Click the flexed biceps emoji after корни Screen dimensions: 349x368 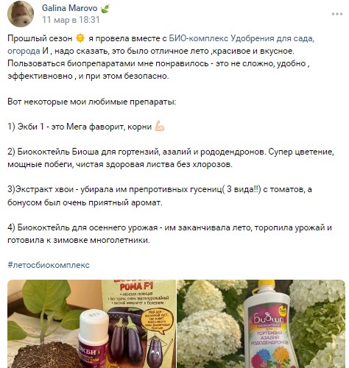[x=160, y=127]
